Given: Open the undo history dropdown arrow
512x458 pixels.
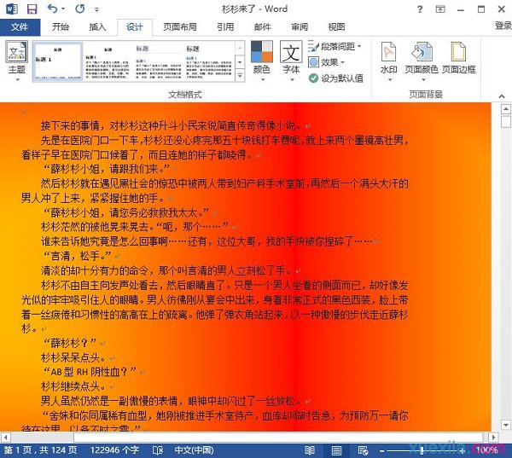Looking at the screenshot, I should click(63, 9).
